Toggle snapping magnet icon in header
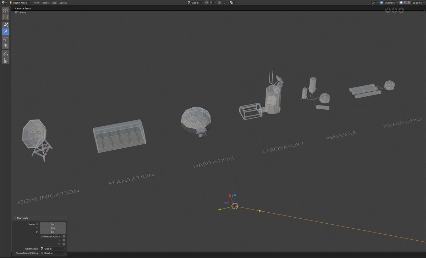 tap(207, 2)
